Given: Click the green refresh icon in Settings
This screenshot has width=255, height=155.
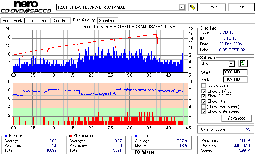Looking at the screenshot, I should click(x=243, y=63).
